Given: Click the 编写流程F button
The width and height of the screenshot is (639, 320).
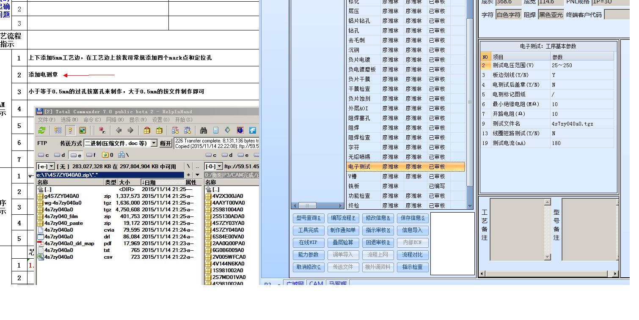Looking at the screenshot, I should click(343, 218).
